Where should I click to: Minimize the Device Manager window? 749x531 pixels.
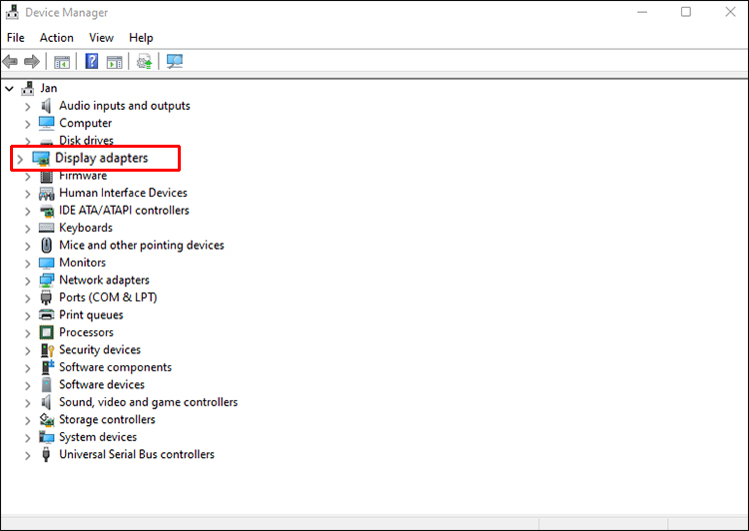click(x=642, y=12)
